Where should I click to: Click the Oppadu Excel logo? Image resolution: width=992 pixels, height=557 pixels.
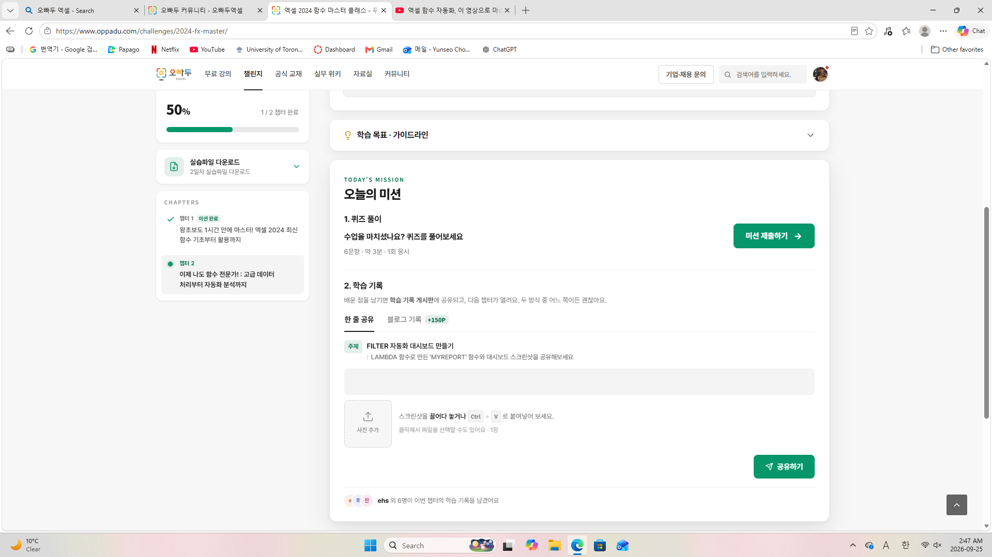click(x=174, y=74)
